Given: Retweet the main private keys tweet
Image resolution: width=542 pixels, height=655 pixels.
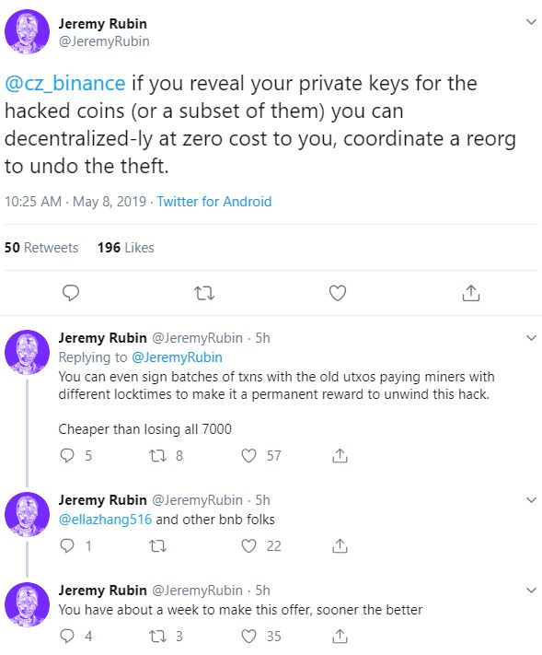Looking at the screenshot, I should (x=204, y=293).
